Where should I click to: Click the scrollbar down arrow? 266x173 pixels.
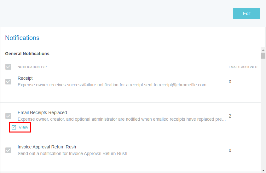pos(263,170)
